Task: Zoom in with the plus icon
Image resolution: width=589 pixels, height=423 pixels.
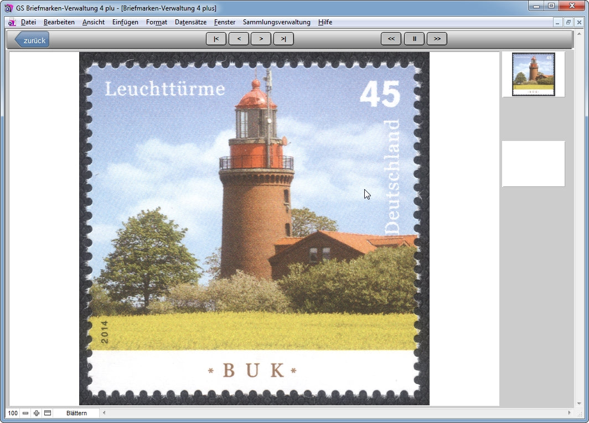Action: [37, 413]
